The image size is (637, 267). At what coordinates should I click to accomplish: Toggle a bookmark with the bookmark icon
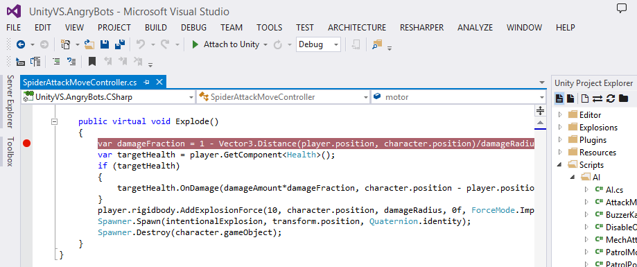[92, 61]
